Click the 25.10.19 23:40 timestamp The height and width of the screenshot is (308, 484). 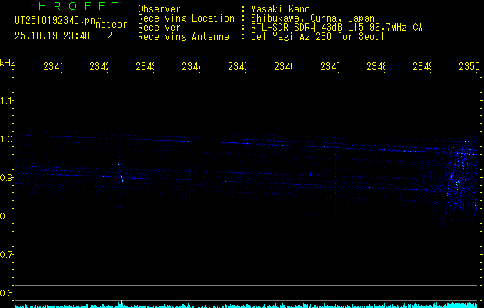[52, 35]
